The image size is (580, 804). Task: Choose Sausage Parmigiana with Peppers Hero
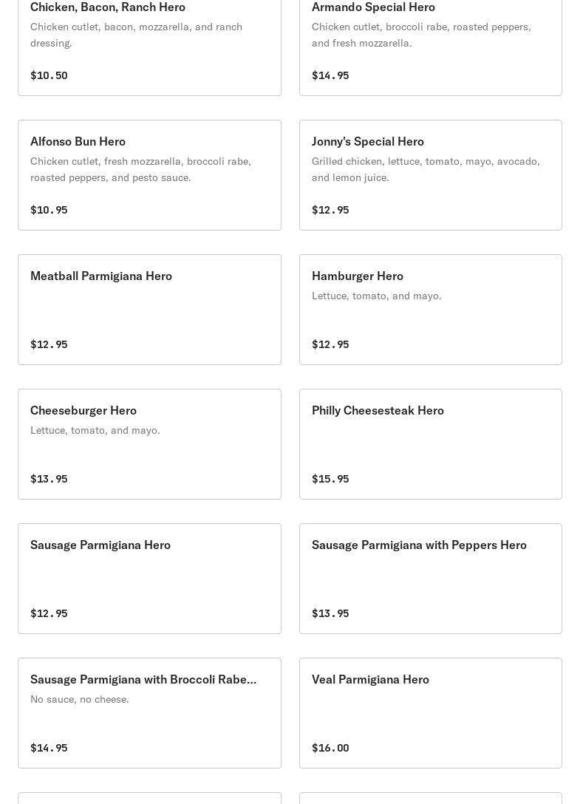(x=419, y=545)
